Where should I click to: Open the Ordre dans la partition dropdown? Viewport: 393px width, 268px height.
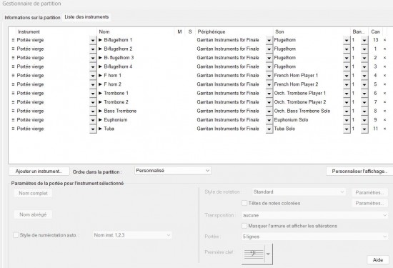173,171
